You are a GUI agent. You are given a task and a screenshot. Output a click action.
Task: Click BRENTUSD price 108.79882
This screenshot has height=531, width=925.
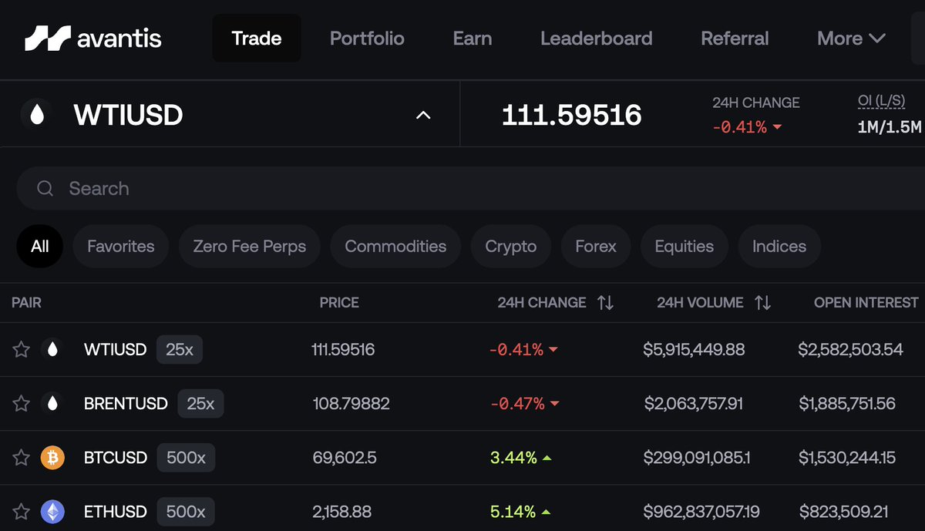(x=351, y=403)
